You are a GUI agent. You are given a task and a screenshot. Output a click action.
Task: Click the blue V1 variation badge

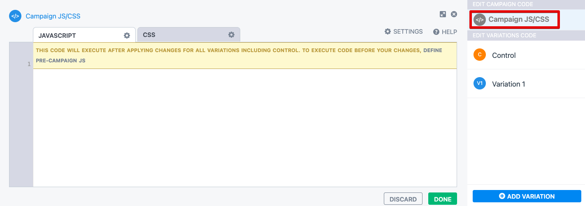click(x=480, y=84)
